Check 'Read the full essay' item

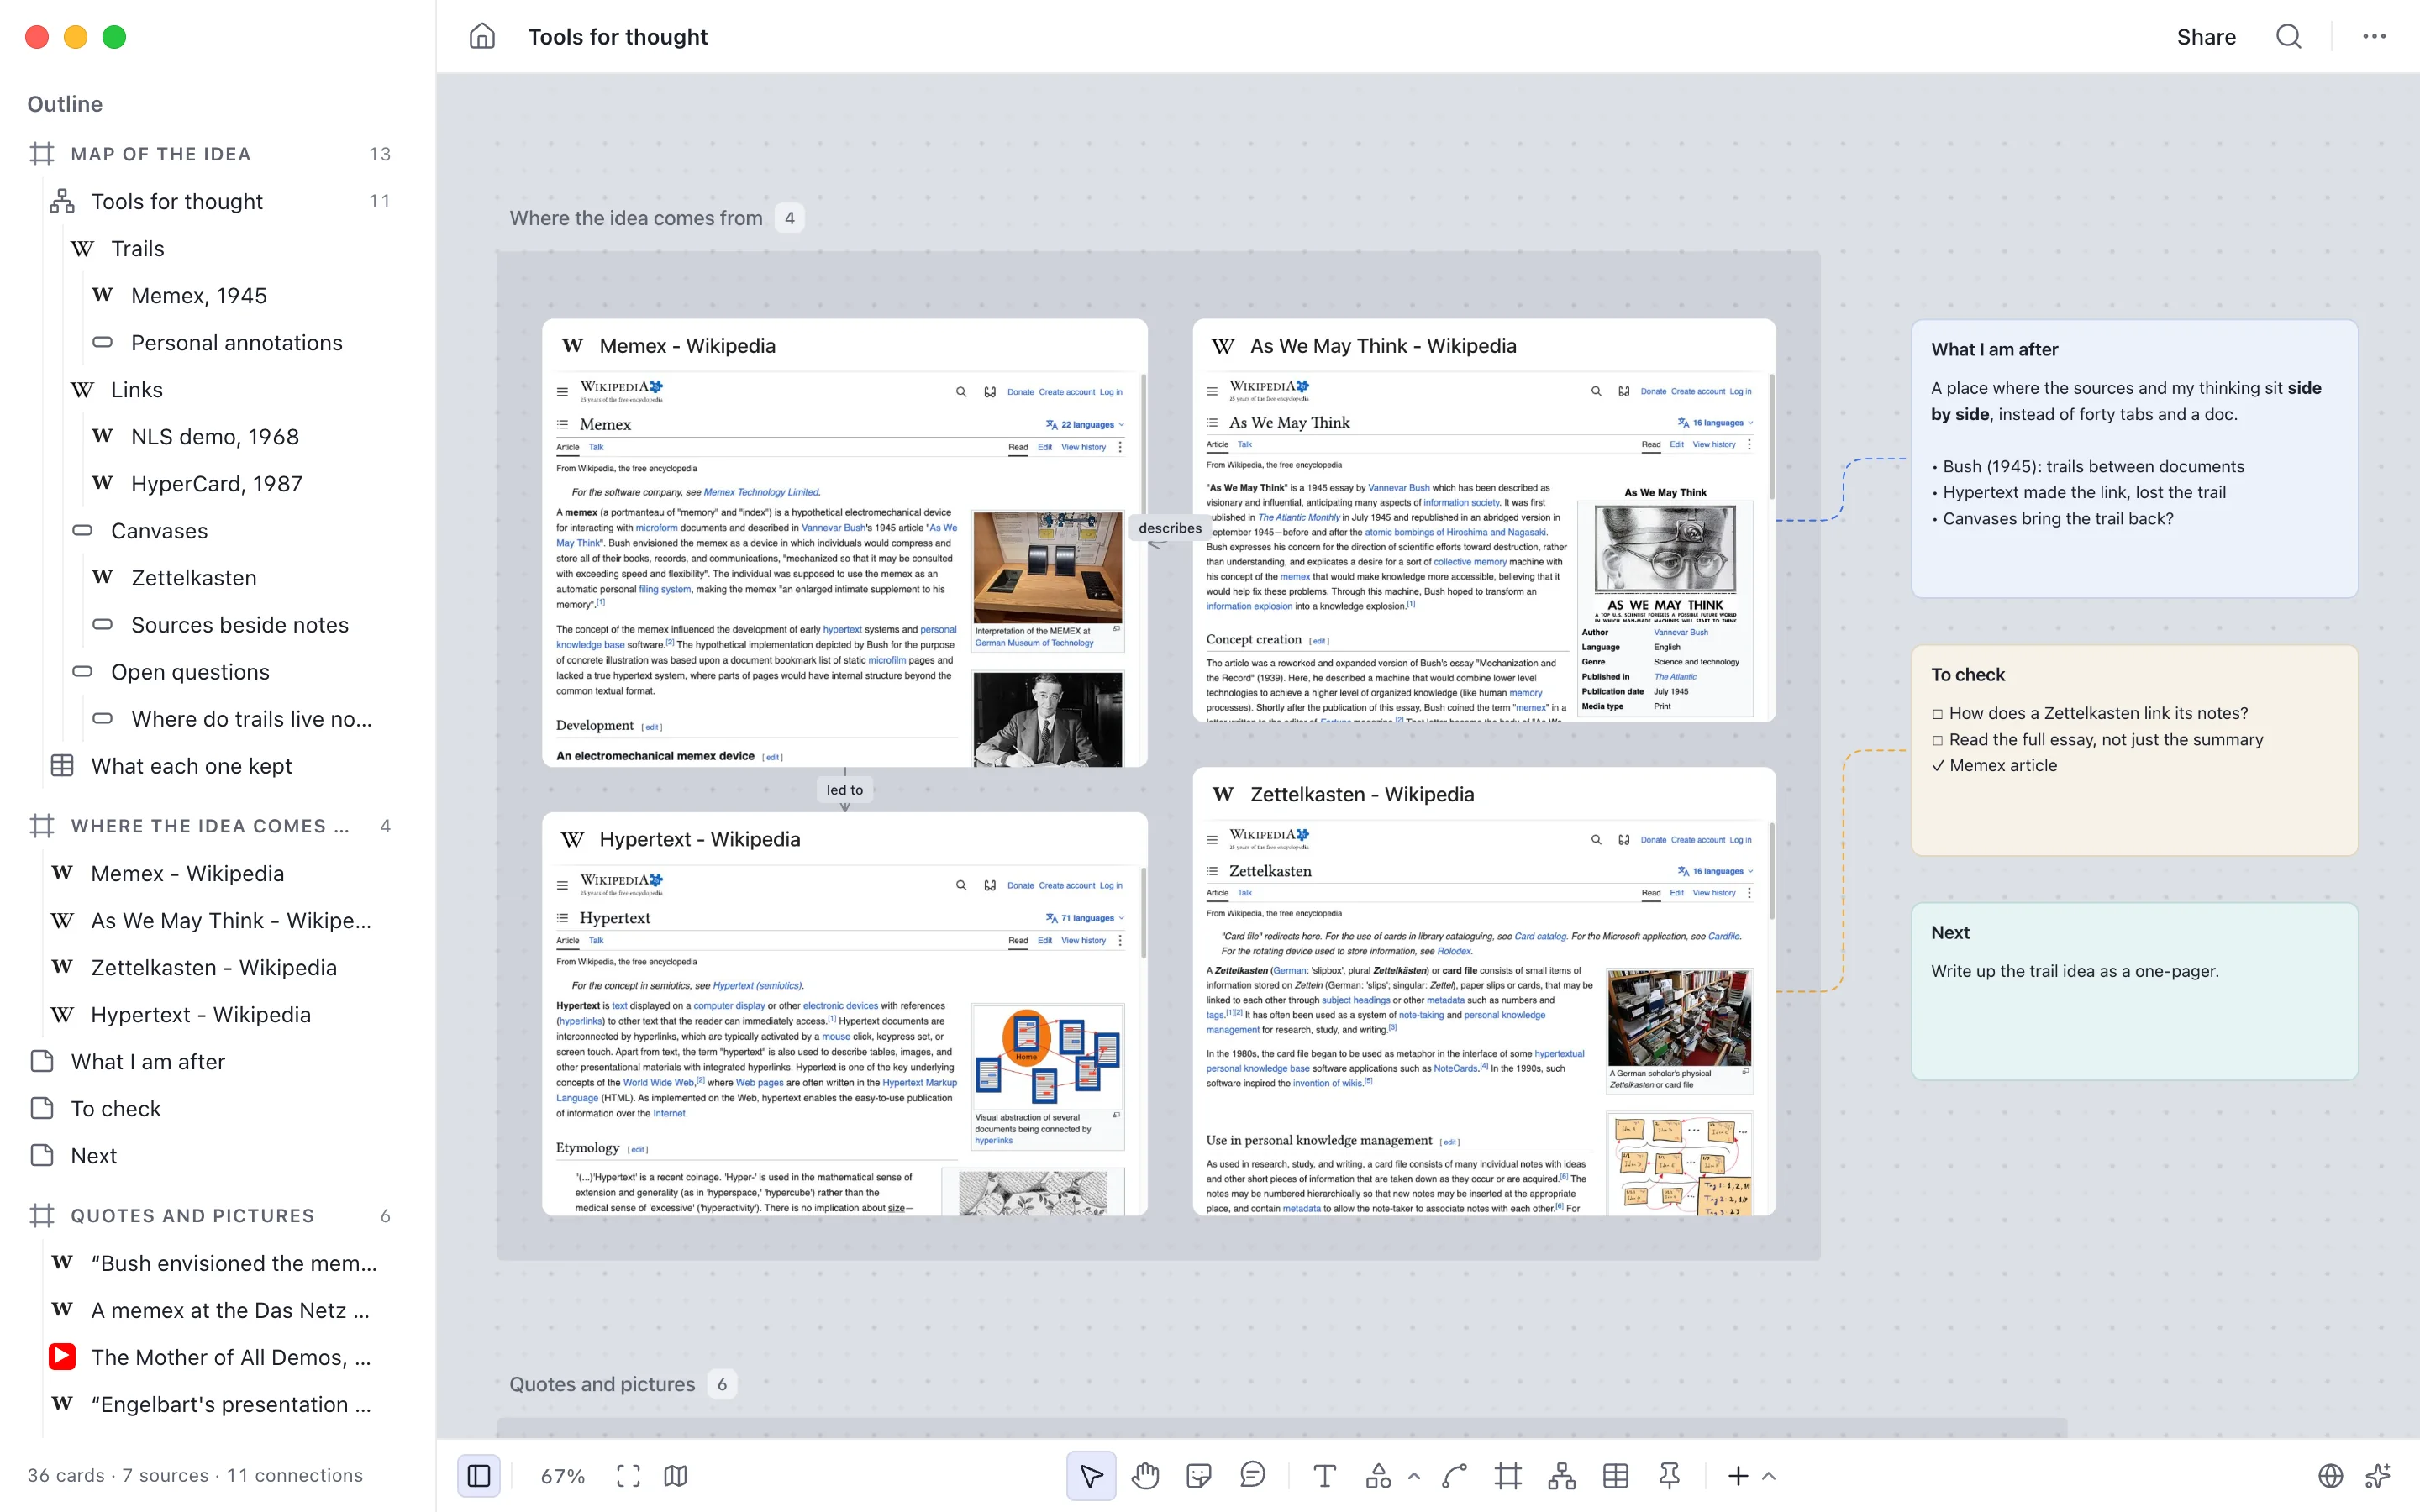tap(1937, 740)
